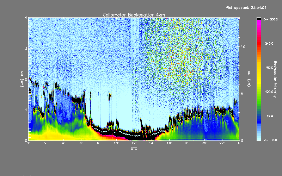Viewport: 282px width, 176px height.
Task: Select the 'UTC' time axis label
Action: pyautogui.click(x=134, y=148)
